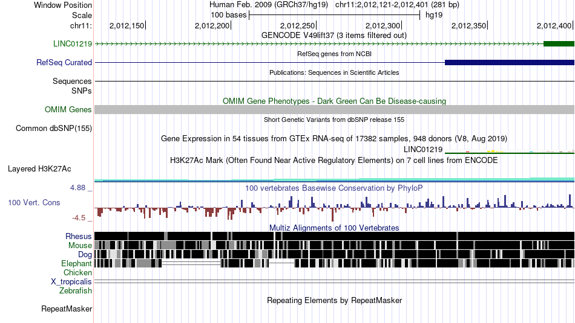Click the chr11: base position label

click(81, 25)
